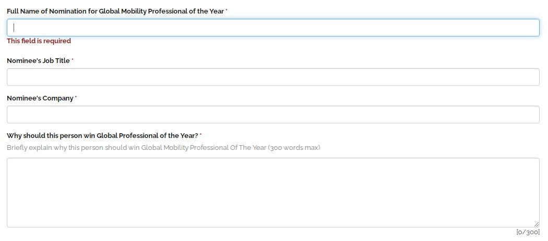This screenshot has width=548, height=241.
Task: Click the asterisk after the Why should question
Action: click(x=201, y=135)
